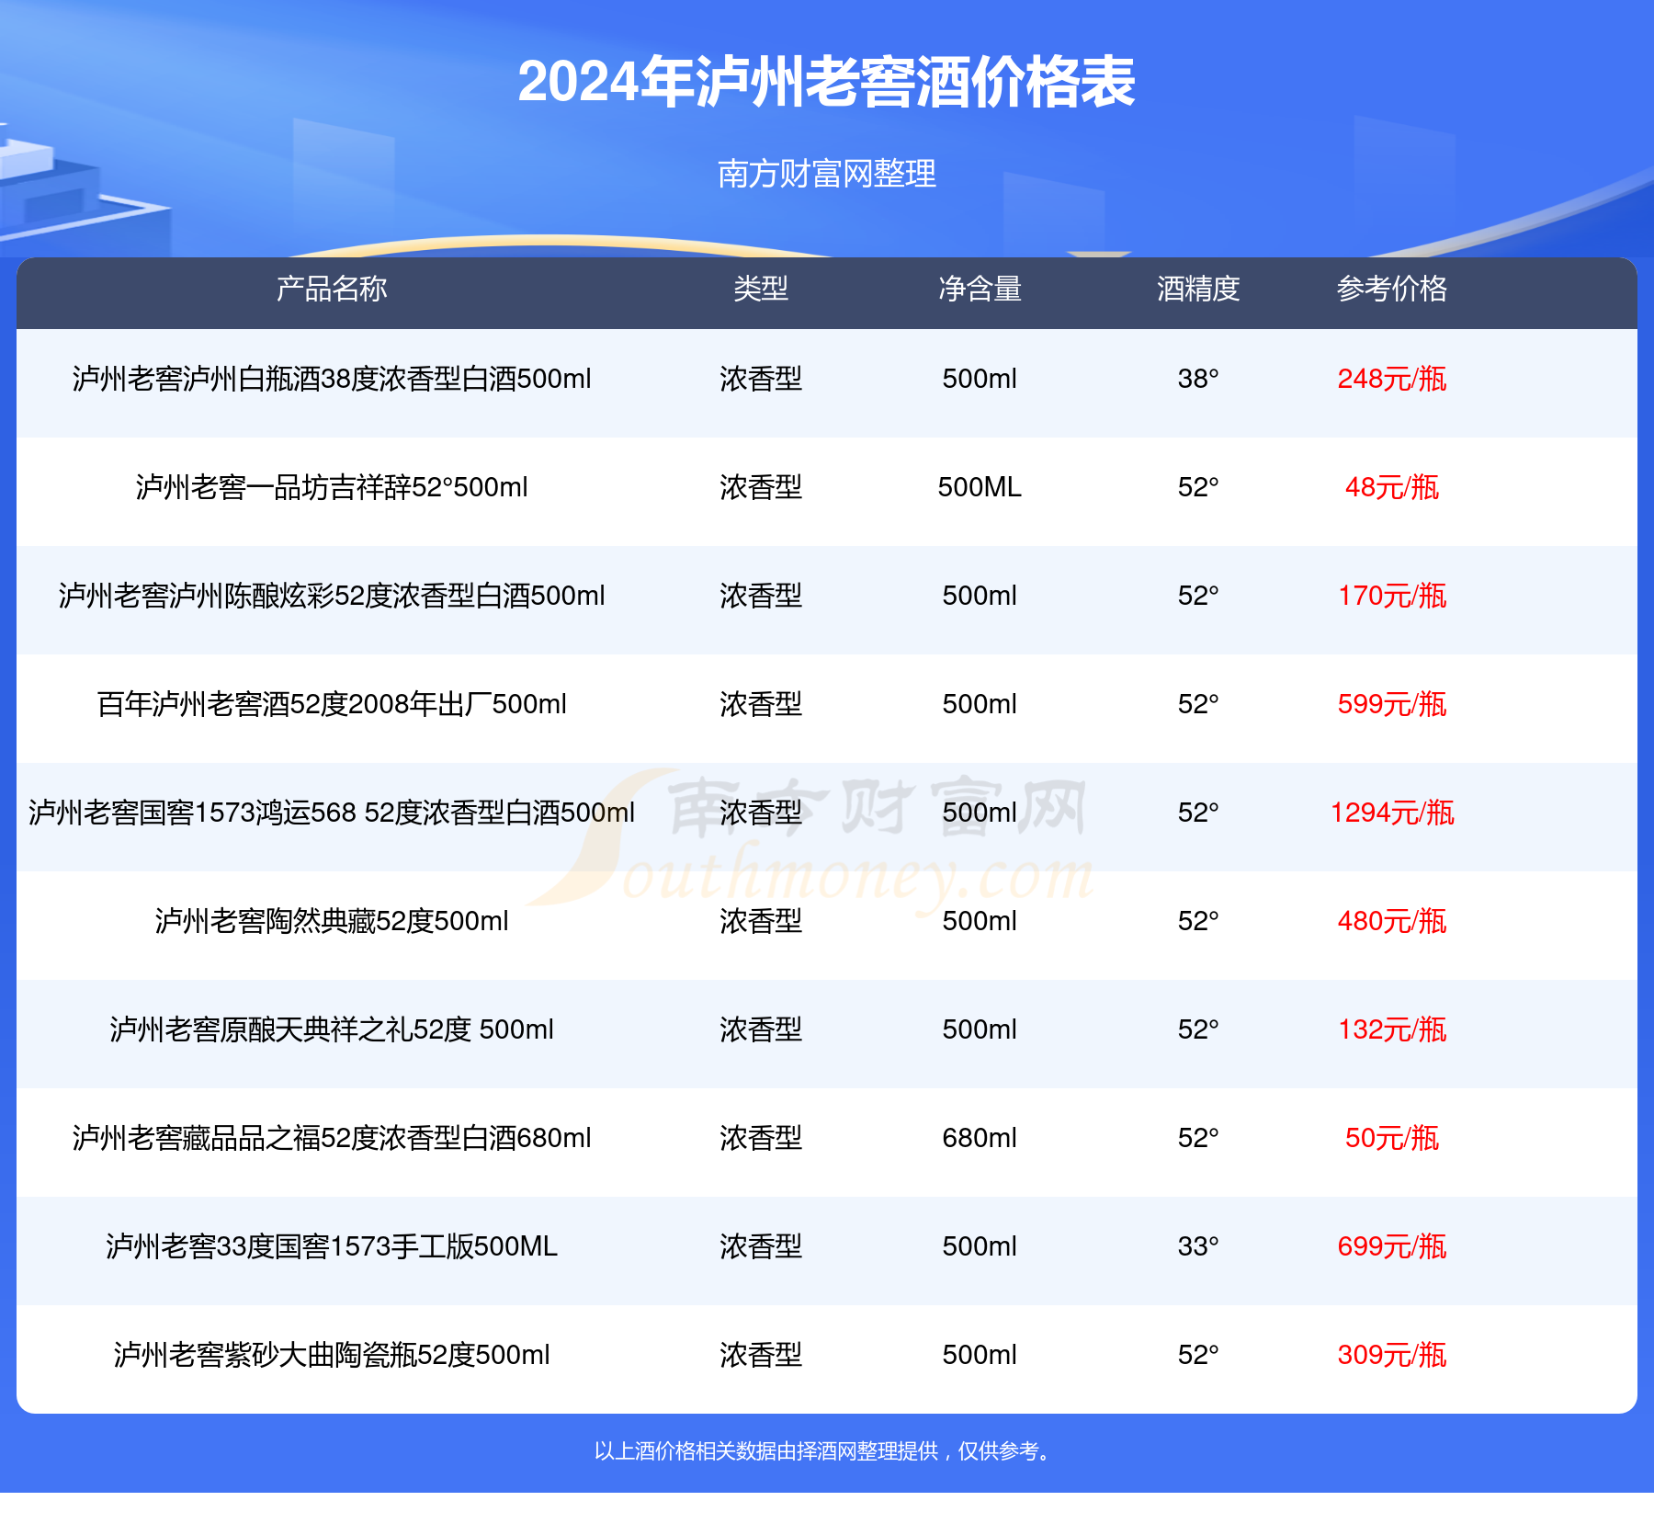Select product 泸州老窖原酿天典祥之礼52度 500ml
The image size is (1654, 1535).
tap(332, 1029)
